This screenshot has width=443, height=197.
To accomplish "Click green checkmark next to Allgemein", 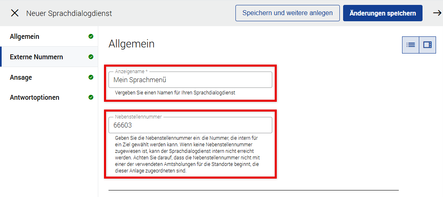I will [x=91, y=36].
